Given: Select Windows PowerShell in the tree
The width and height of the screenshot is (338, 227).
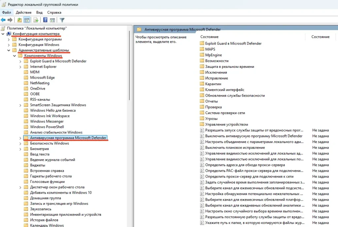Looking at the screenshot, I should pyautogui.click(x=47, y=127).
